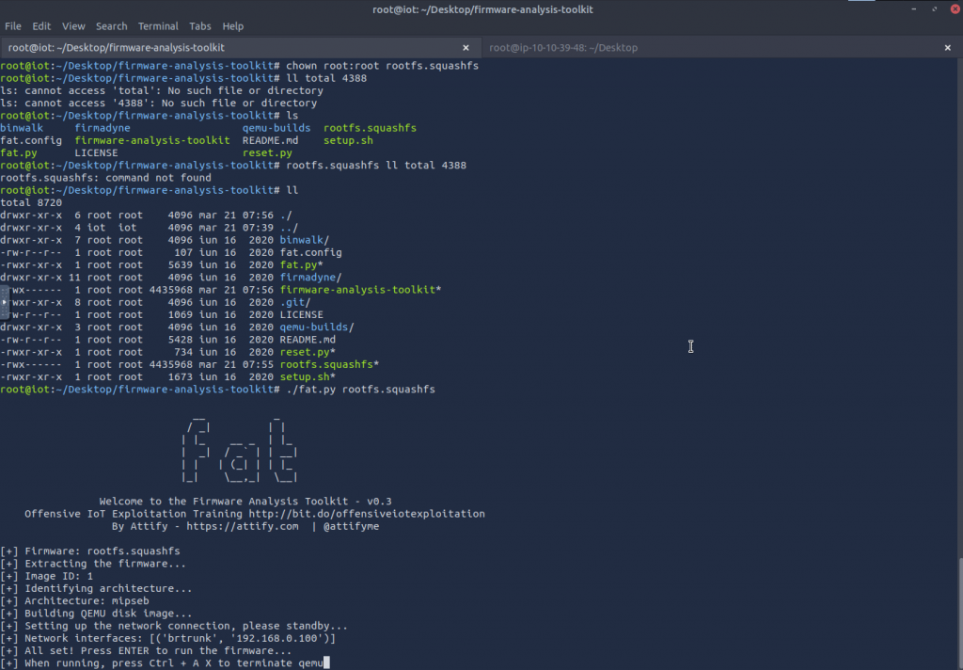This screenshot has width=963, height=670.
Task: Open the Help menu
Action: pyautogui.click(x=233, y=25)
